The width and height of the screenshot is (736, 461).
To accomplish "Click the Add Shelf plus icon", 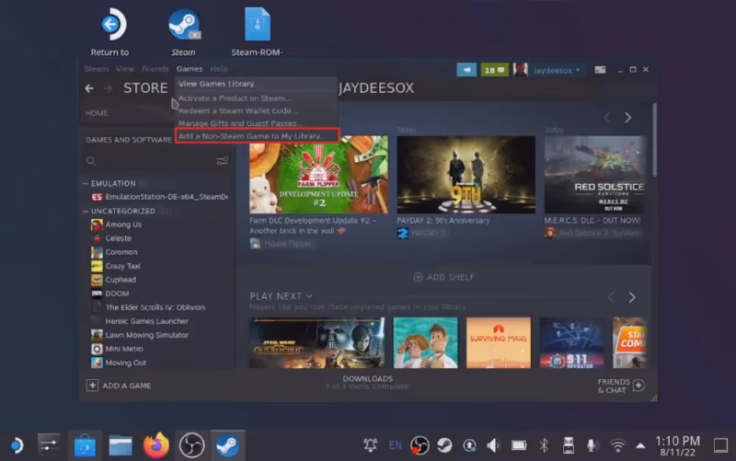I will pyautogui.click(x=418, y=277).
